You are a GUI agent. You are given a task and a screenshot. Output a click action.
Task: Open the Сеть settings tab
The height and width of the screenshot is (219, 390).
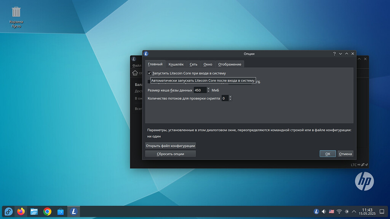192,64
